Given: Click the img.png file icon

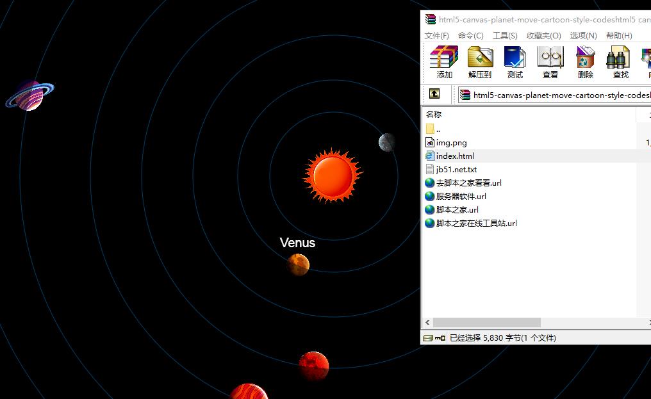Looking at the screenshot, I should (430, 142).
